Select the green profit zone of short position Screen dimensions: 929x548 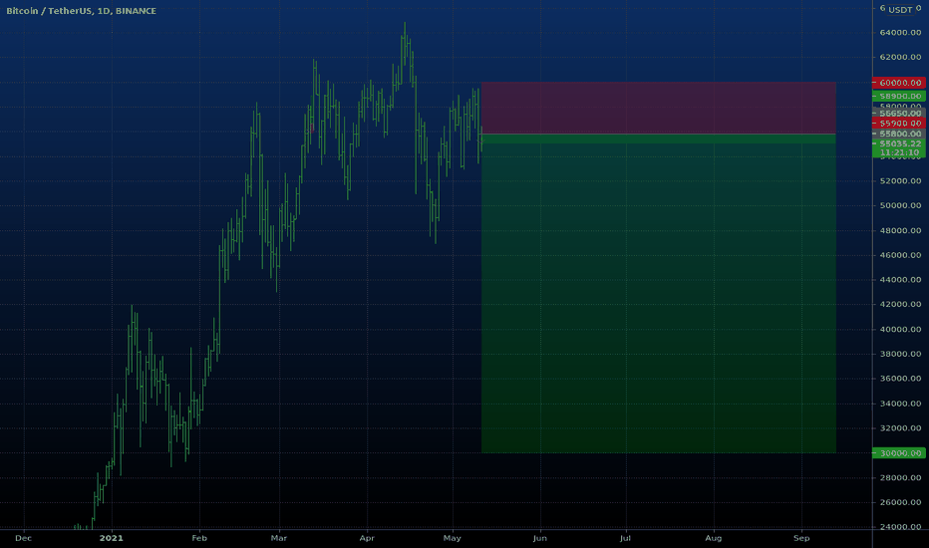[x=659, y=294]
